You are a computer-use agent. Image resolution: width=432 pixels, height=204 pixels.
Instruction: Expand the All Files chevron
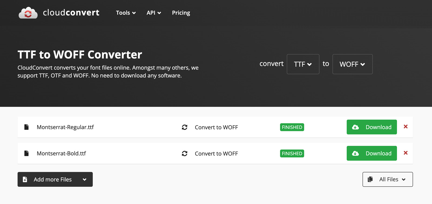coord(404,179)
